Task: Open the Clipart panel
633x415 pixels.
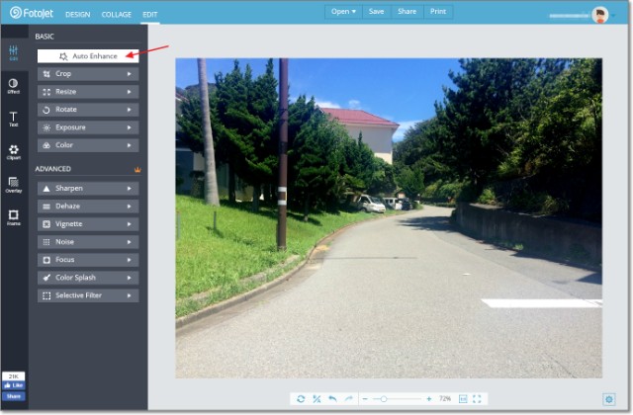Action: coord(13,151)
